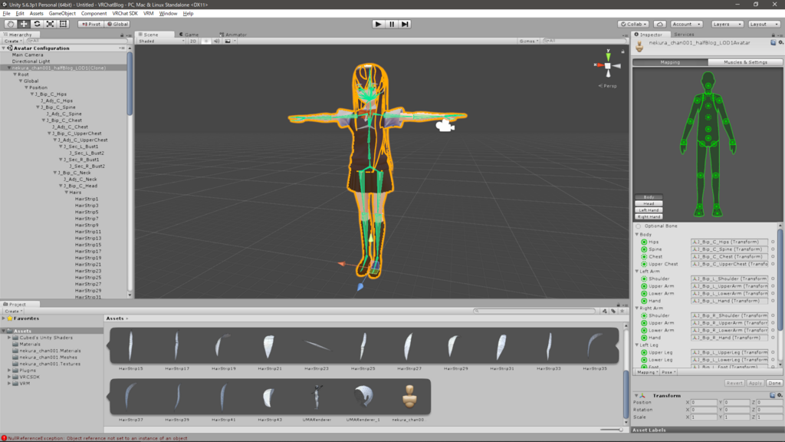
Task: Open the Layout dropdown
Action: tap(764, 24)
